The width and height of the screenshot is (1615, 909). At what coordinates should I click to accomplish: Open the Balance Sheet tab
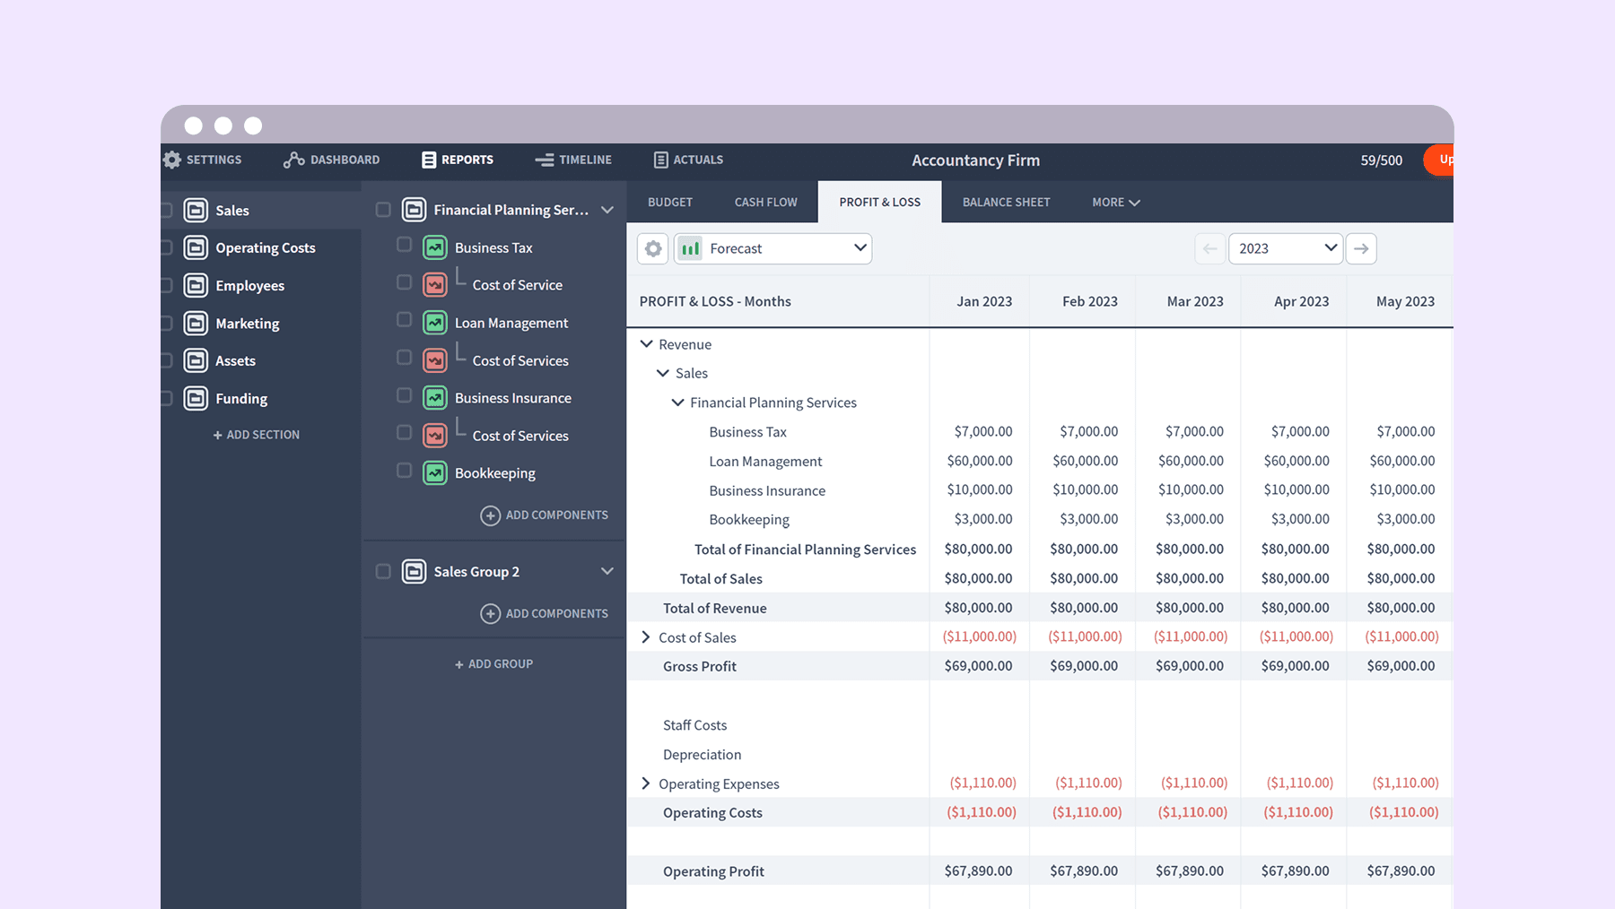(1006, 202)
